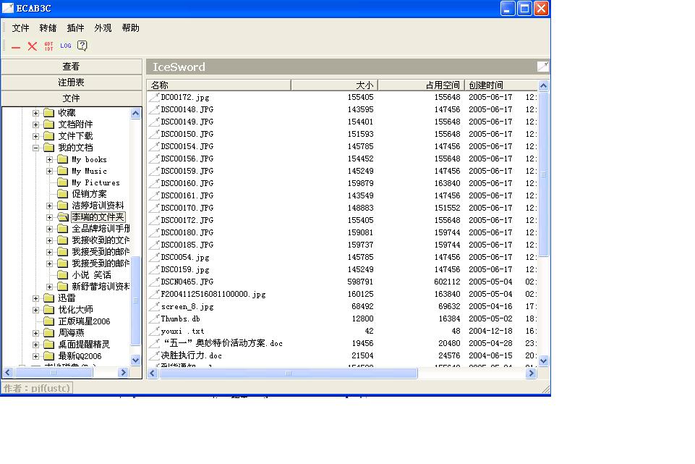Click file list vertical scrollbar down arrow
The height and width of the screenshot is (464, 695).
[x=544, y=360]
